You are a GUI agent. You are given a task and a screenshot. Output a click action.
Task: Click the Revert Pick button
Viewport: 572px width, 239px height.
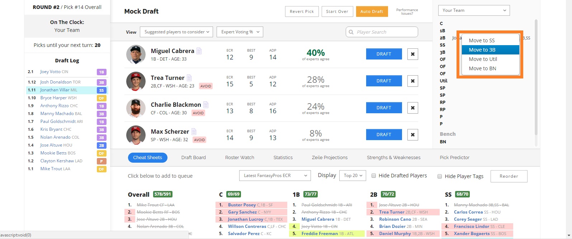coord(302,11)
